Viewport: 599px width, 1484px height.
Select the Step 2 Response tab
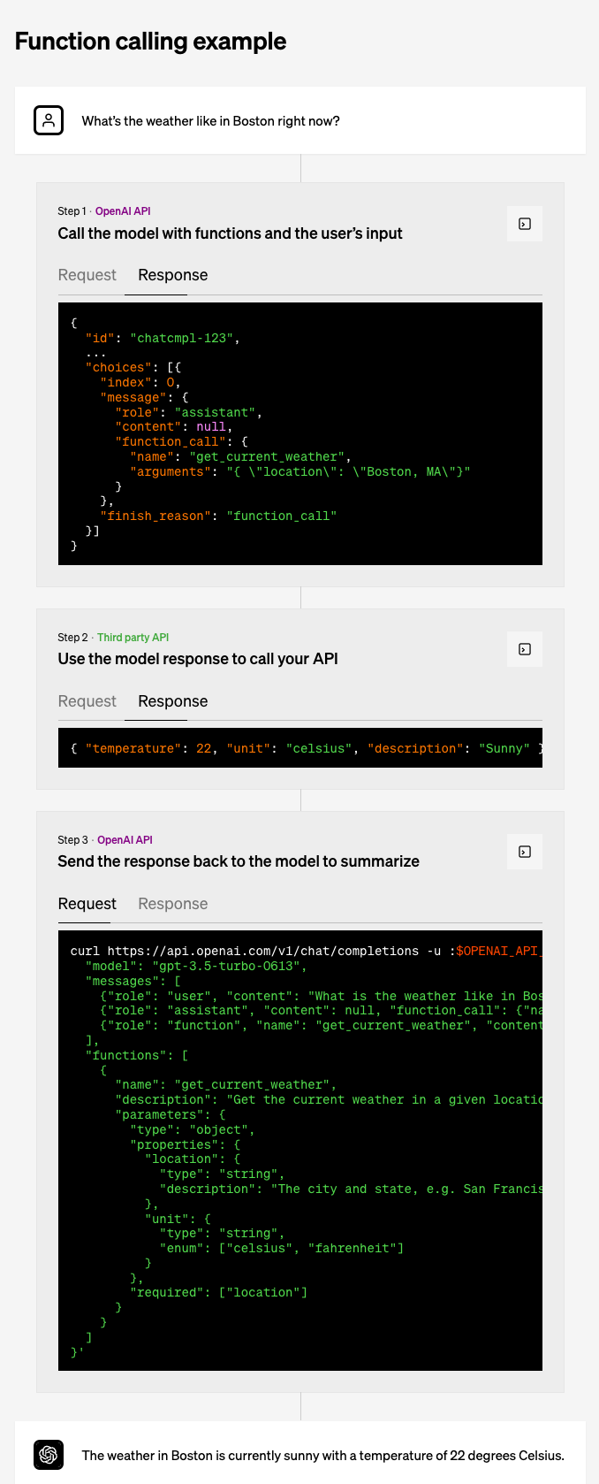pyautogui.click(x=173, y=701)
